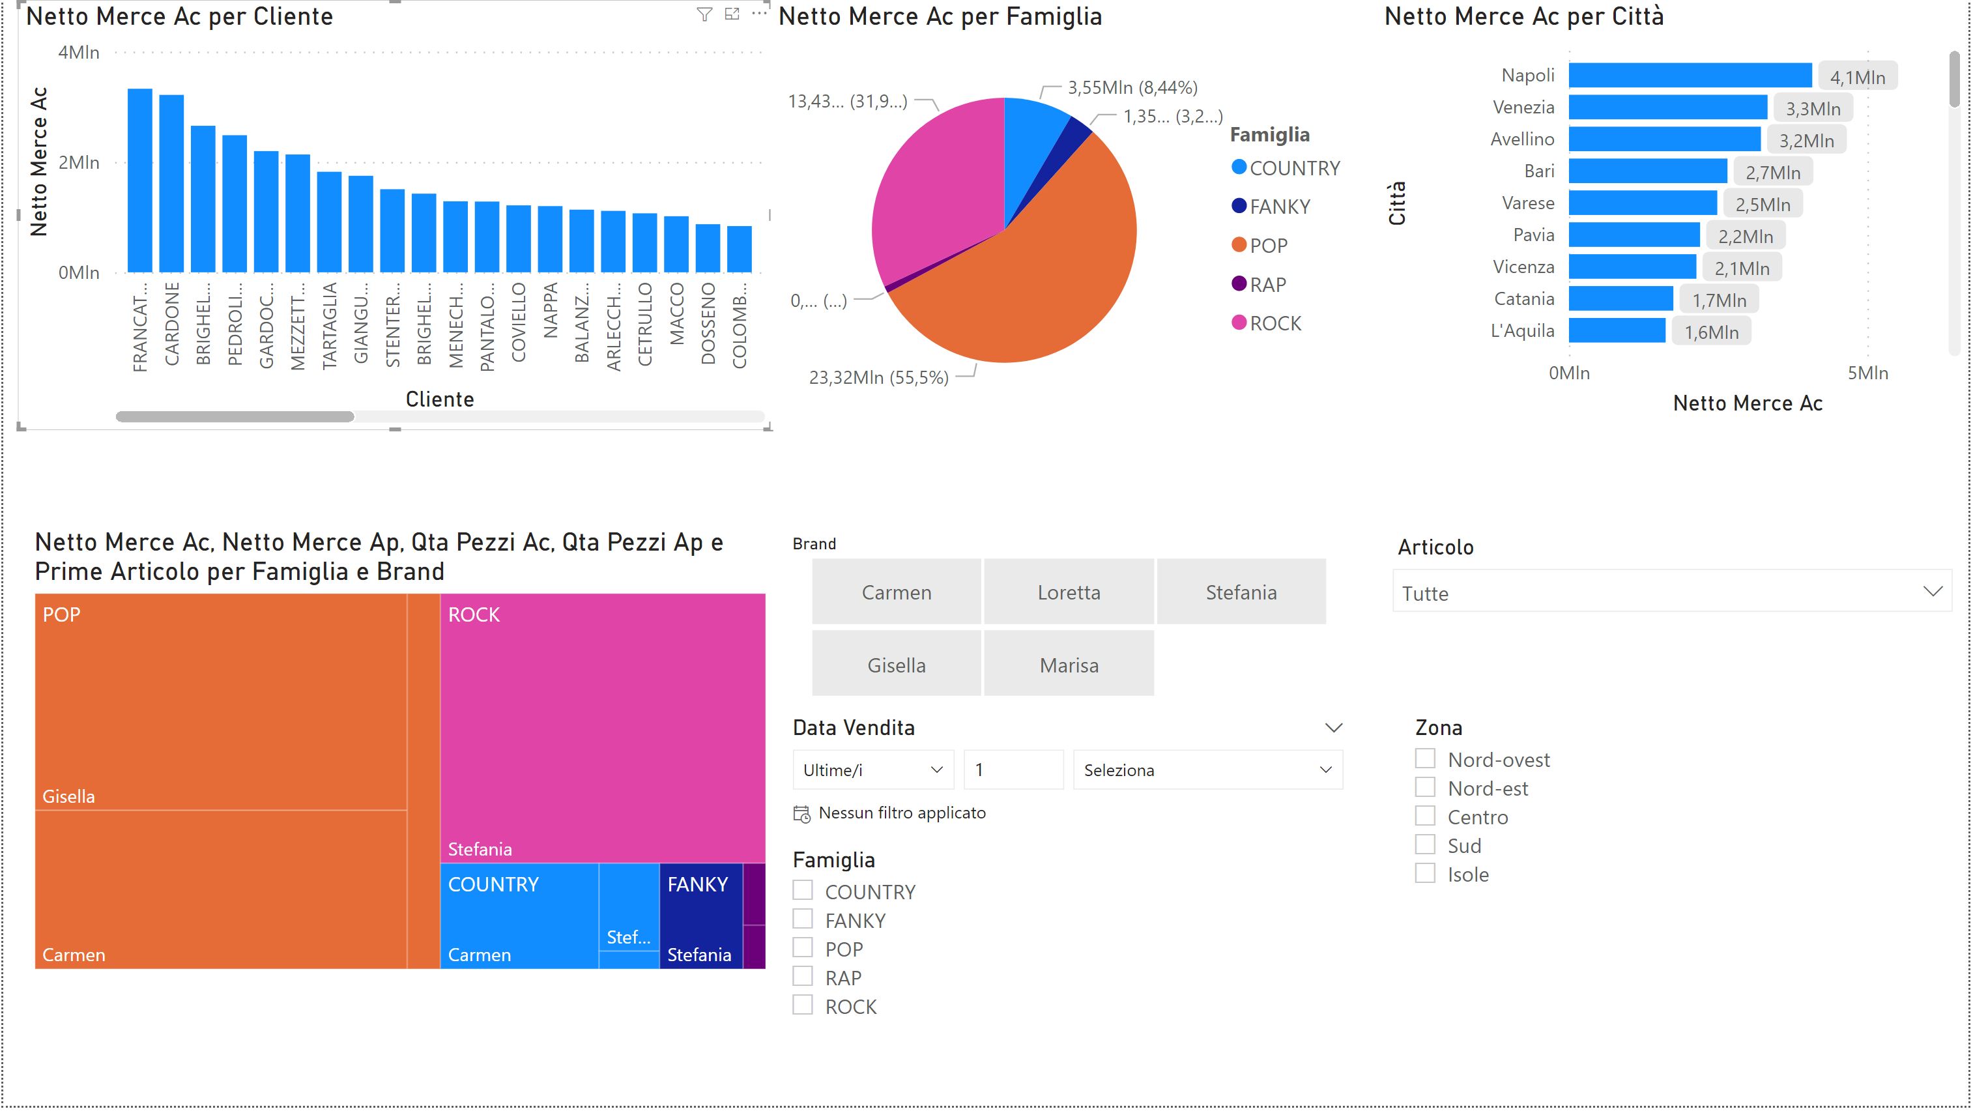The height and width of the screenshot is (1111, 1973).
Task: Select the Marisa brand tile
Action: point(1069,664)
